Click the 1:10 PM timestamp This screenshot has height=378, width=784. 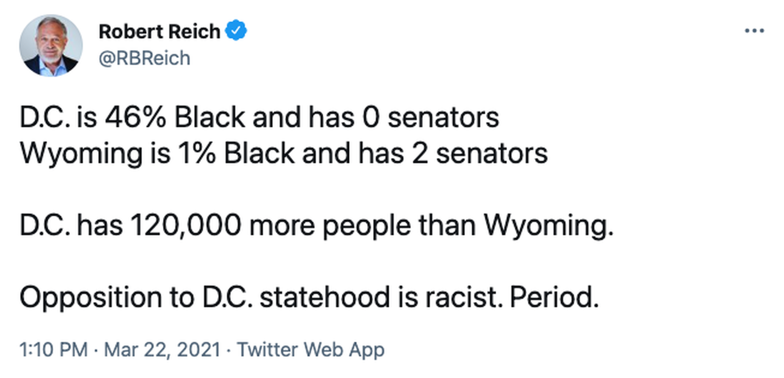point(53,349)
